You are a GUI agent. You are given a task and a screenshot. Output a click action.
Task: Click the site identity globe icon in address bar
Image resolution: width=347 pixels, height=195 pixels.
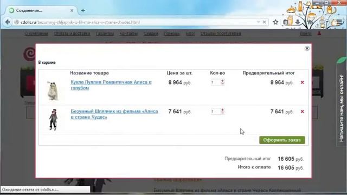[16, 22]
